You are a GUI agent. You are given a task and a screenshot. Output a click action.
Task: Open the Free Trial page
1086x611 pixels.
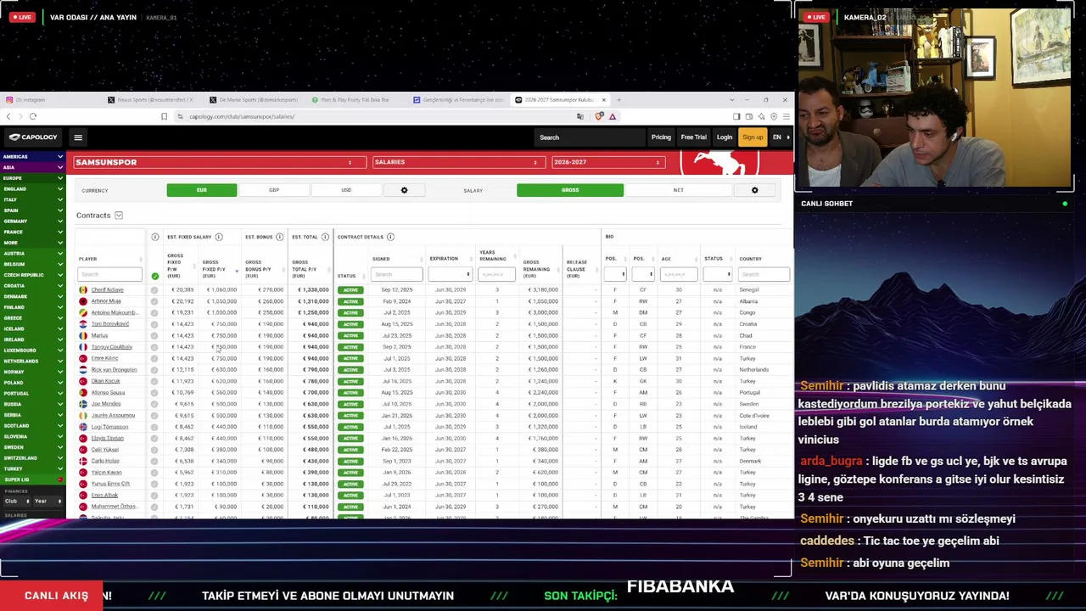tap(693, 137)
